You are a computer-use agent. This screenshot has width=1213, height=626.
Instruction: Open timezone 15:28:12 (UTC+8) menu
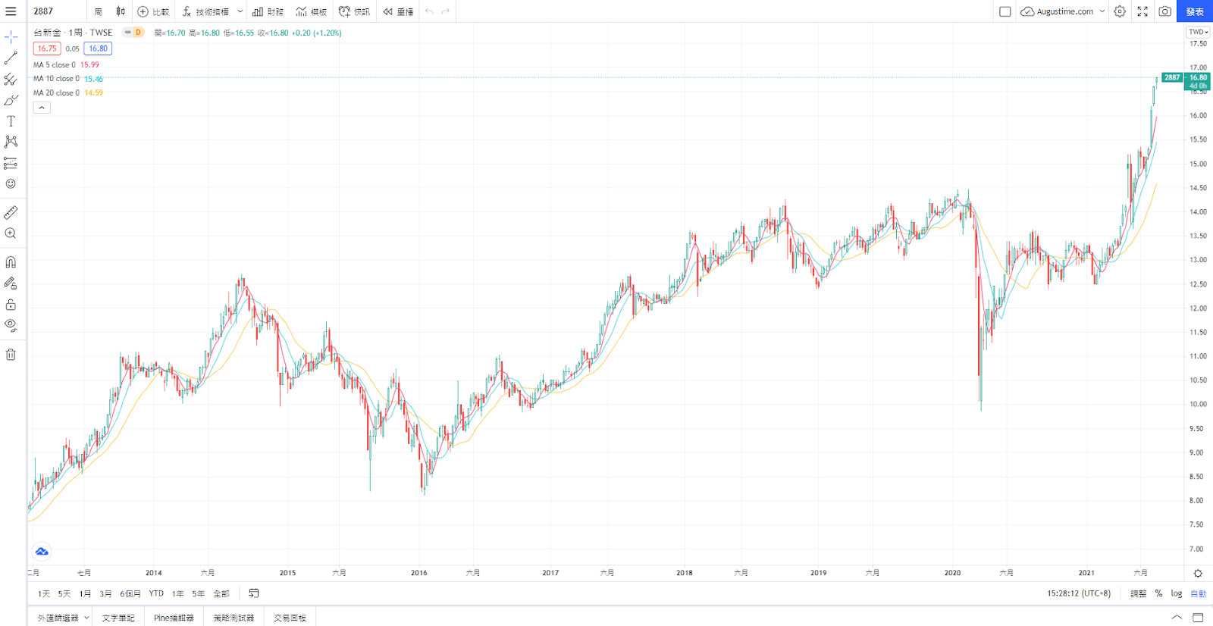tap(1079, 593)
